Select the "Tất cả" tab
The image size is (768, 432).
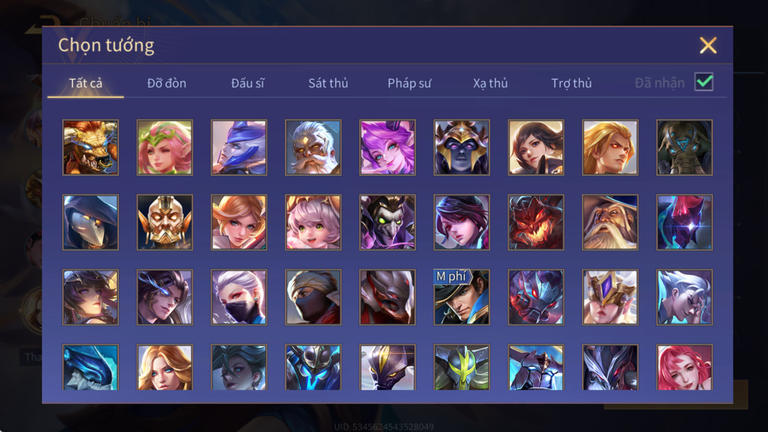pyautogui.click(x=85, y=83)
